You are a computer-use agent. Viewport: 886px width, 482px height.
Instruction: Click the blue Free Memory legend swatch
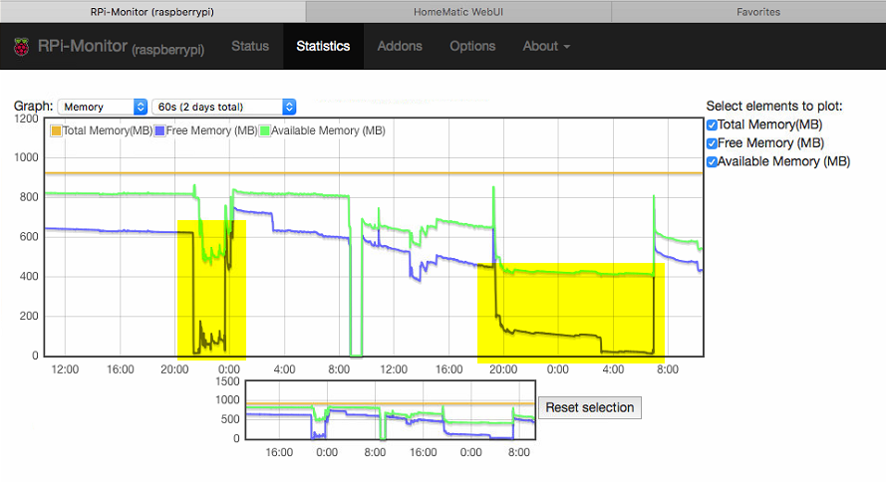tap(159, 130)
